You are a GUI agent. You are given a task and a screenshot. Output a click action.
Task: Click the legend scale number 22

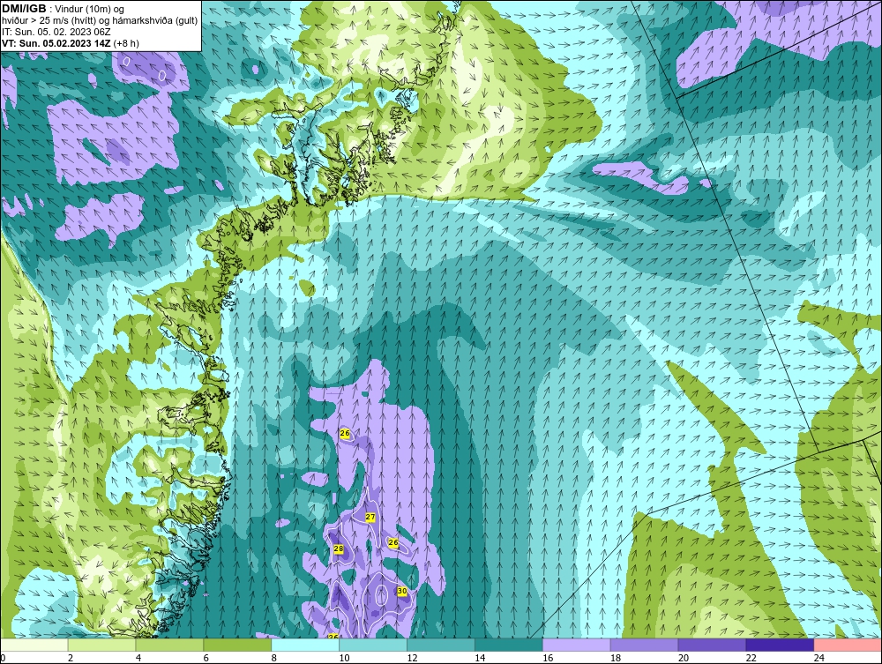751,659
